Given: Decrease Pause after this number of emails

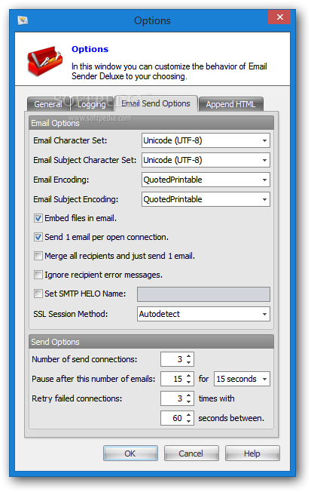Looking at the screenshot, I should [x=188, y=382].
